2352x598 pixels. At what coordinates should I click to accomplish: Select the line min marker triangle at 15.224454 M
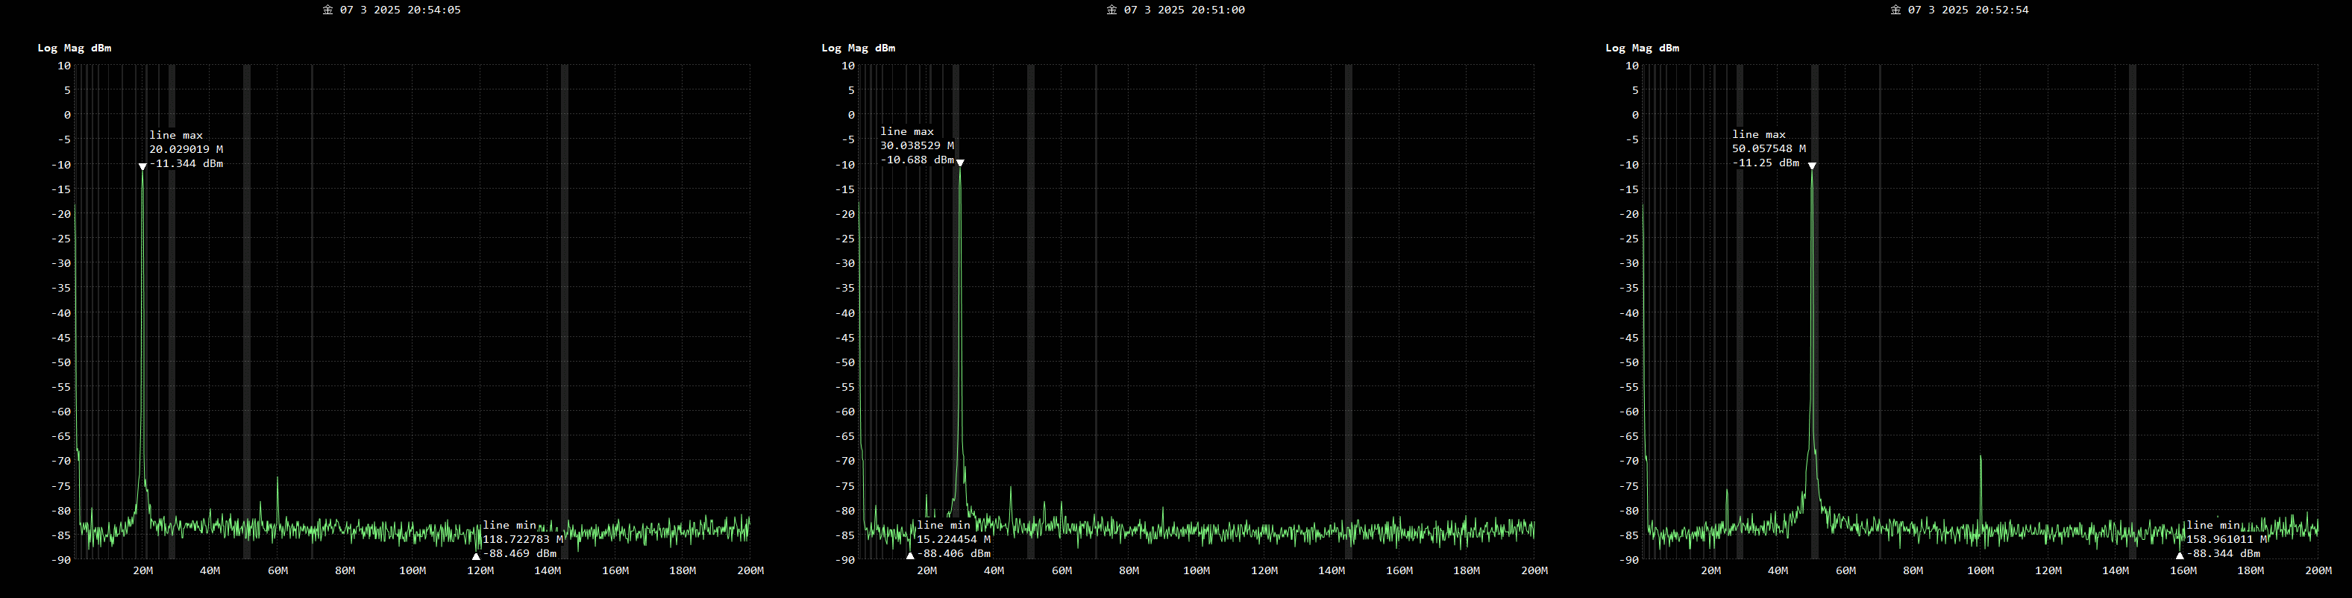click(x=909, y=556)
